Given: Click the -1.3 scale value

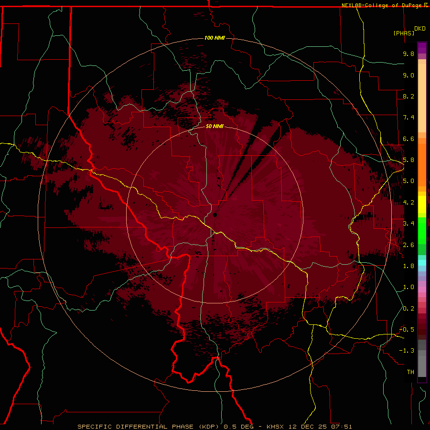Looking at the screenshot, I should point(407,351).
